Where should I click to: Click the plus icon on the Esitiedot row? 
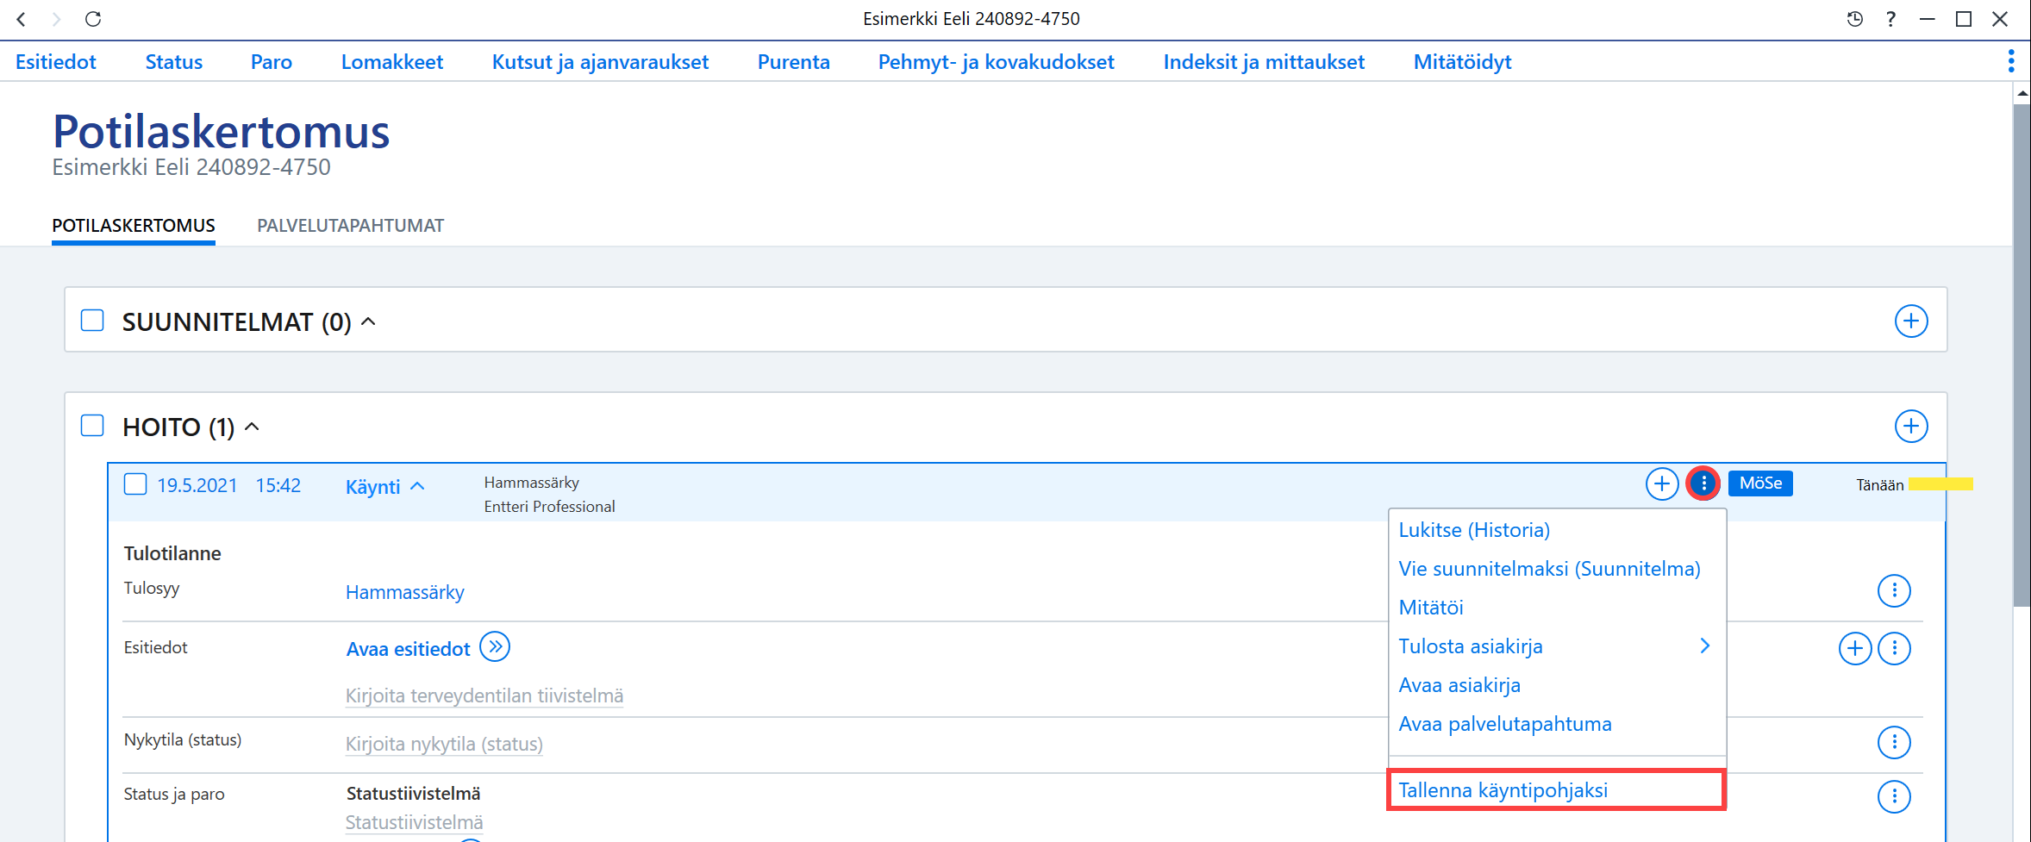[1855, 649]
